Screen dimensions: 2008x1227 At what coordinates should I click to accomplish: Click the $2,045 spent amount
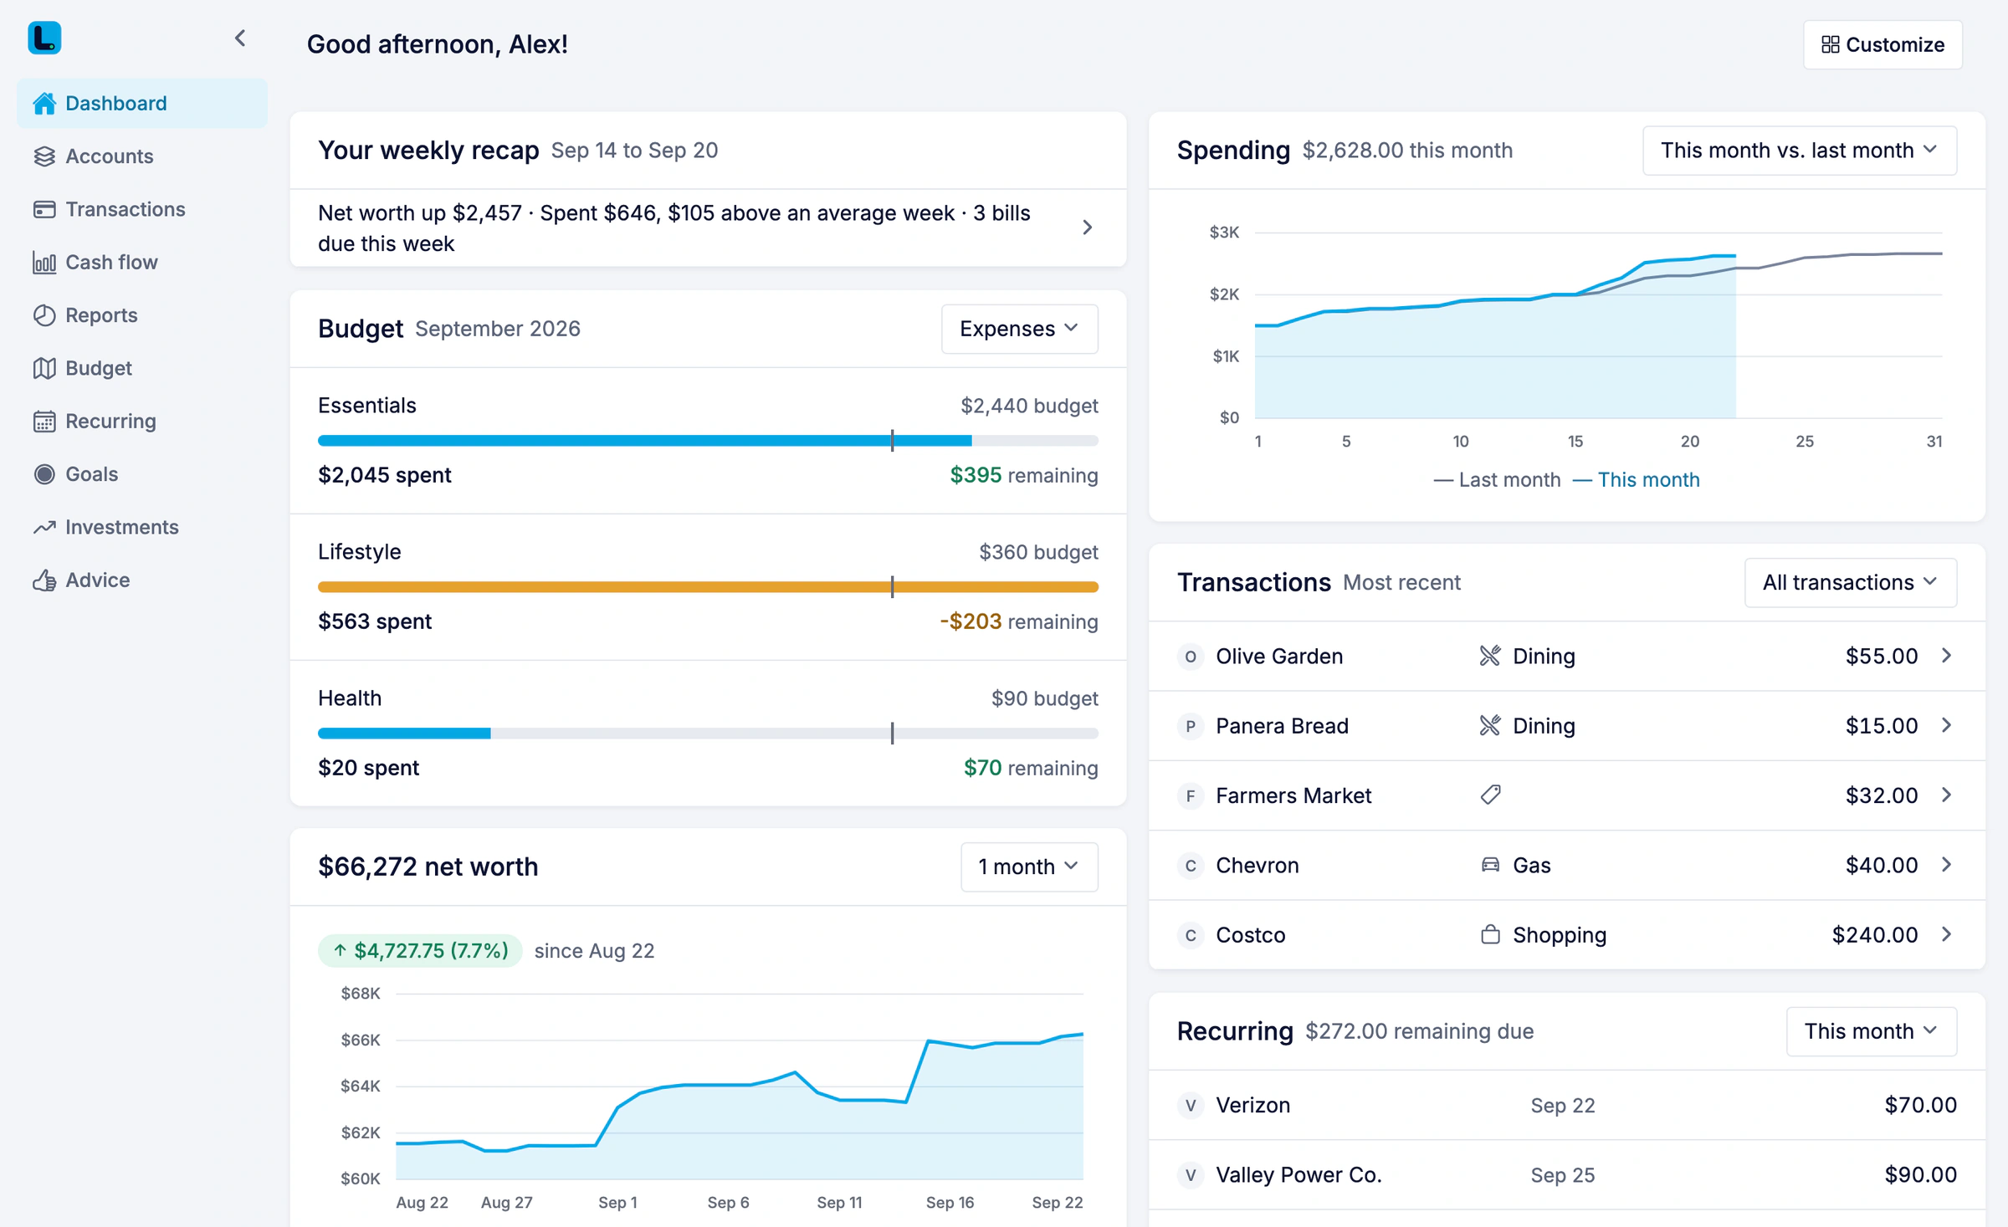385,475
